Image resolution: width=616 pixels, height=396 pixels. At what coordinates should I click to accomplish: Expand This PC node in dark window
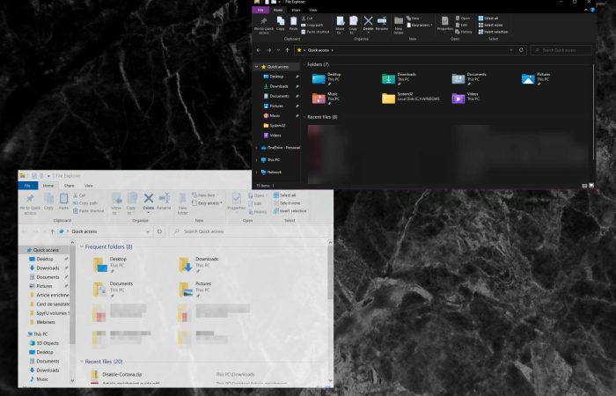(257, 160)
